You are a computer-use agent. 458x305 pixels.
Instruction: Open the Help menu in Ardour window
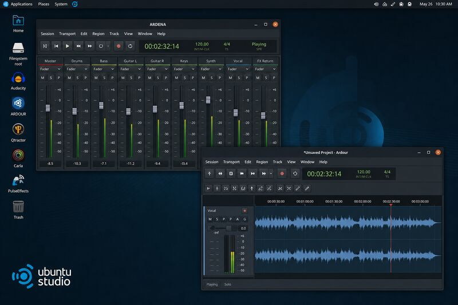click(323, 162)
